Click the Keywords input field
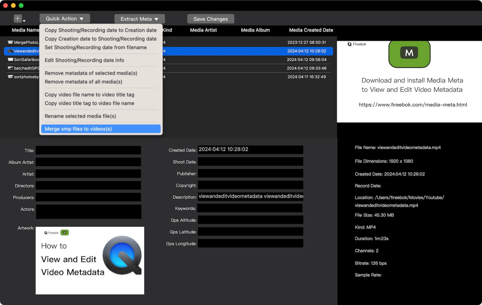The width and height of the screenshot is (482, 305). pyautogui.click(x=250, y=208)
